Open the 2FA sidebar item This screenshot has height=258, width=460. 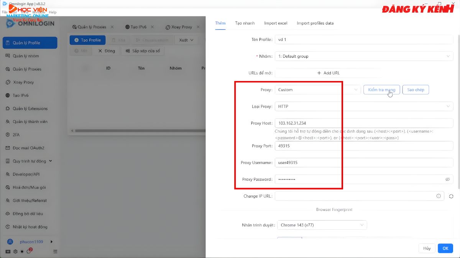(17, 135)
